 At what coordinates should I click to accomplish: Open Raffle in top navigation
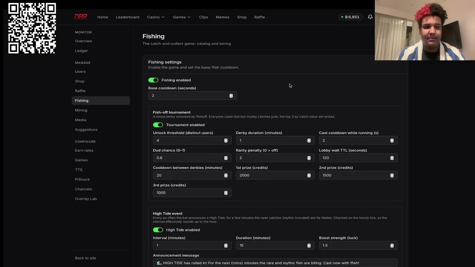(x=259, y=17)
